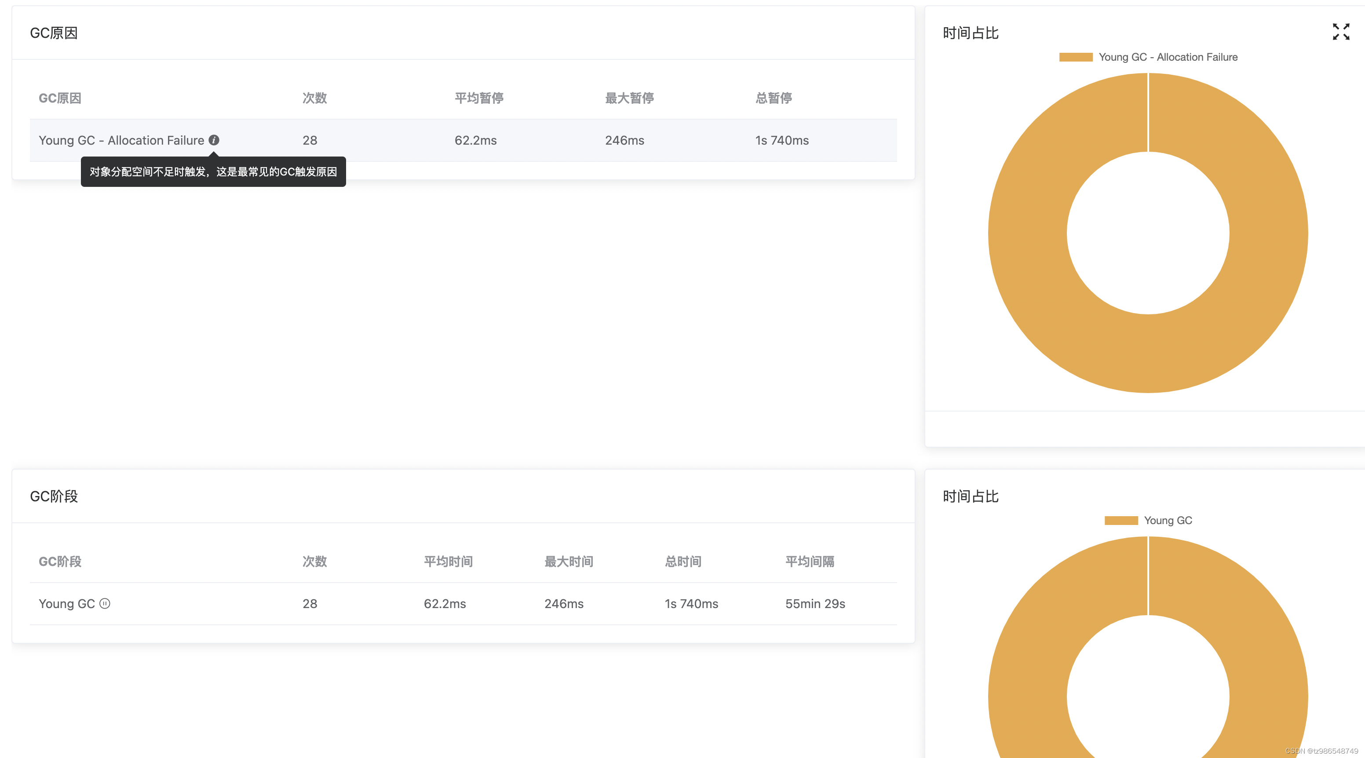Toggle Young GC - Allocation Failure legend swatch
The image size is (1365, 758).
1076,57
